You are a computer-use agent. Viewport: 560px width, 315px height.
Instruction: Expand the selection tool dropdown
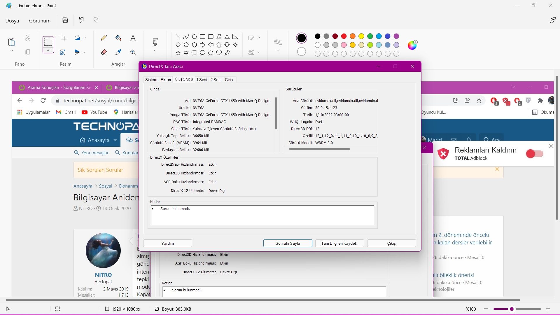point(48,50)
